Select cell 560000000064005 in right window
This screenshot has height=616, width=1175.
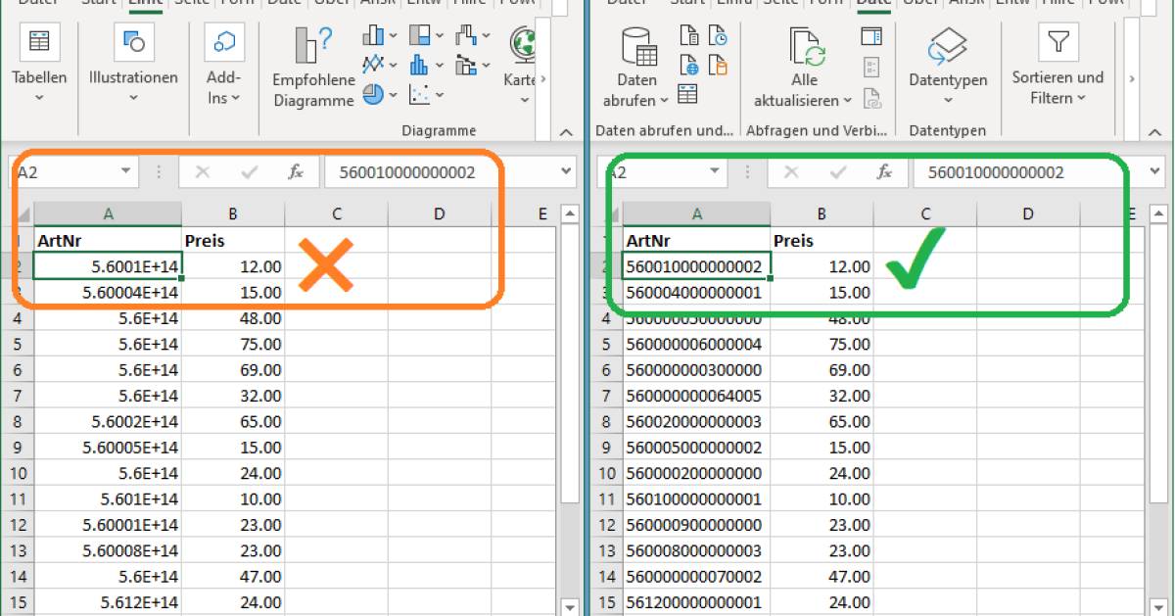point(696,396)
